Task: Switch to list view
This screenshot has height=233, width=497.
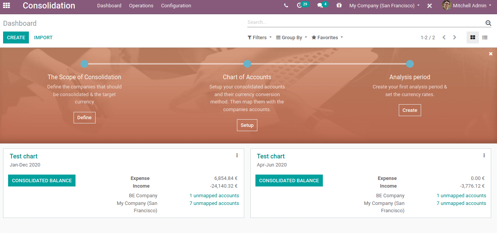Action: click(485, 37)
